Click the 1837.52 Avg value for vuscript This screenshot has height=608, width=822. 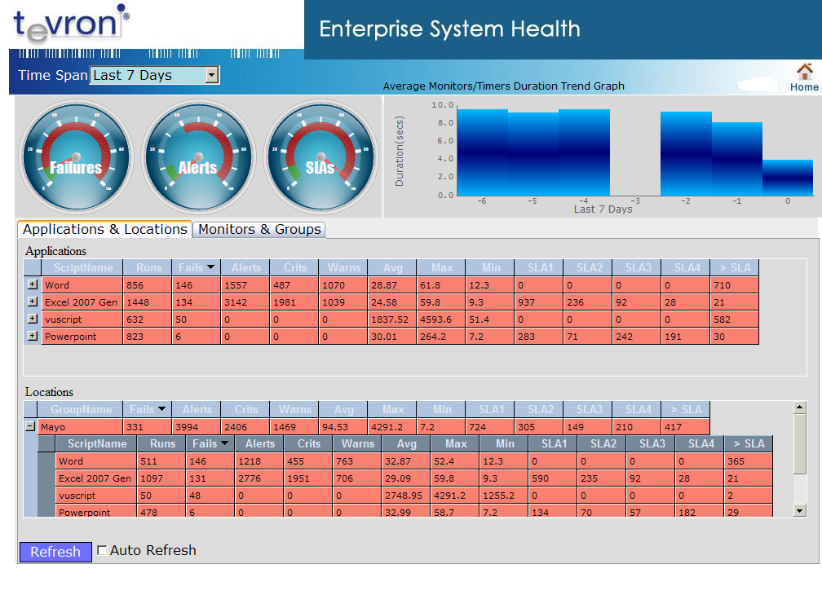[x=392, y=319]
